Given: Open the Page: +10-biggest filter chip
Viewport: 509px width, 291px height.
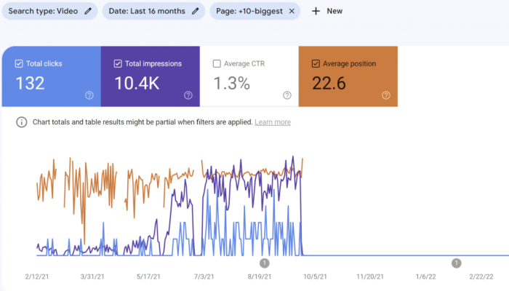Looking at the screenshot, I should point(248,11).
